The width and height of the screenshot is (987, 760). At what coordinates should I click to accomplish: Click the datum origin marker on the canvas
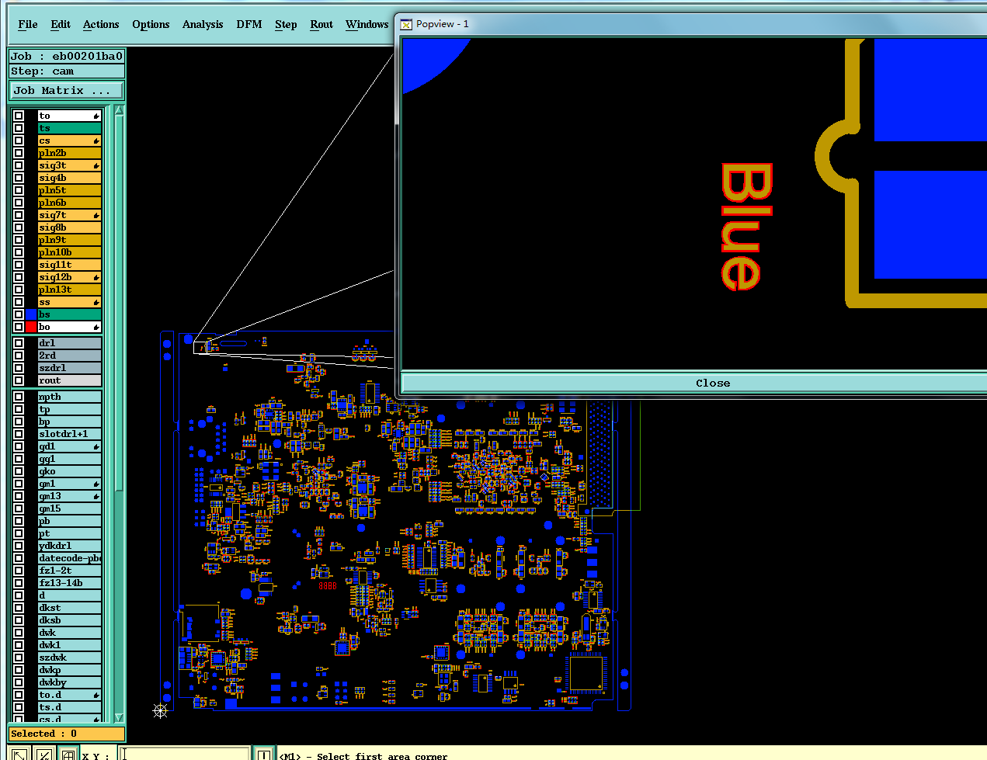tap(160, 710)
